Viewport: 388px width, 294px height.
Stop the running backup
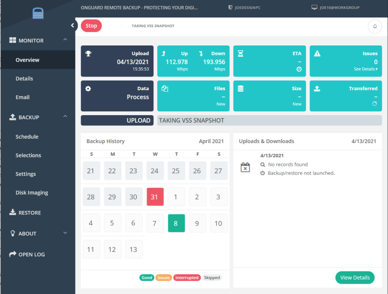pyautogui.click(x=91, y=26)
